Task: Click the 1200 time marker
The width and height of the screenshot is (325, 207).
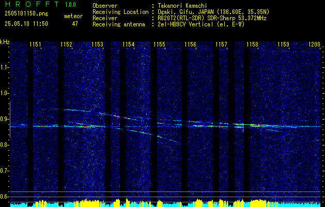Action: [x=315, y=44]
